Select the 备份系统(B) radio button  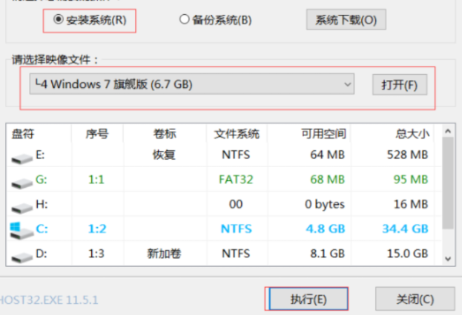pos(185,20)
